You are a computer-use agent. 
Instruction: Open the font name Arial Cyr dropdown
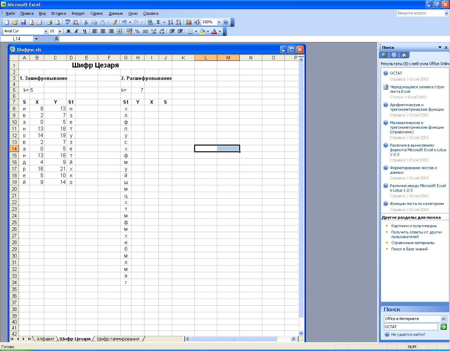[46, 31]
